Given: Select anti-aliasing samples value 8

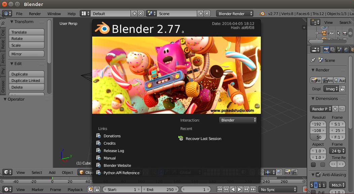Looking at the screenshot, I should pyautogui.click(x=316, y=185).
